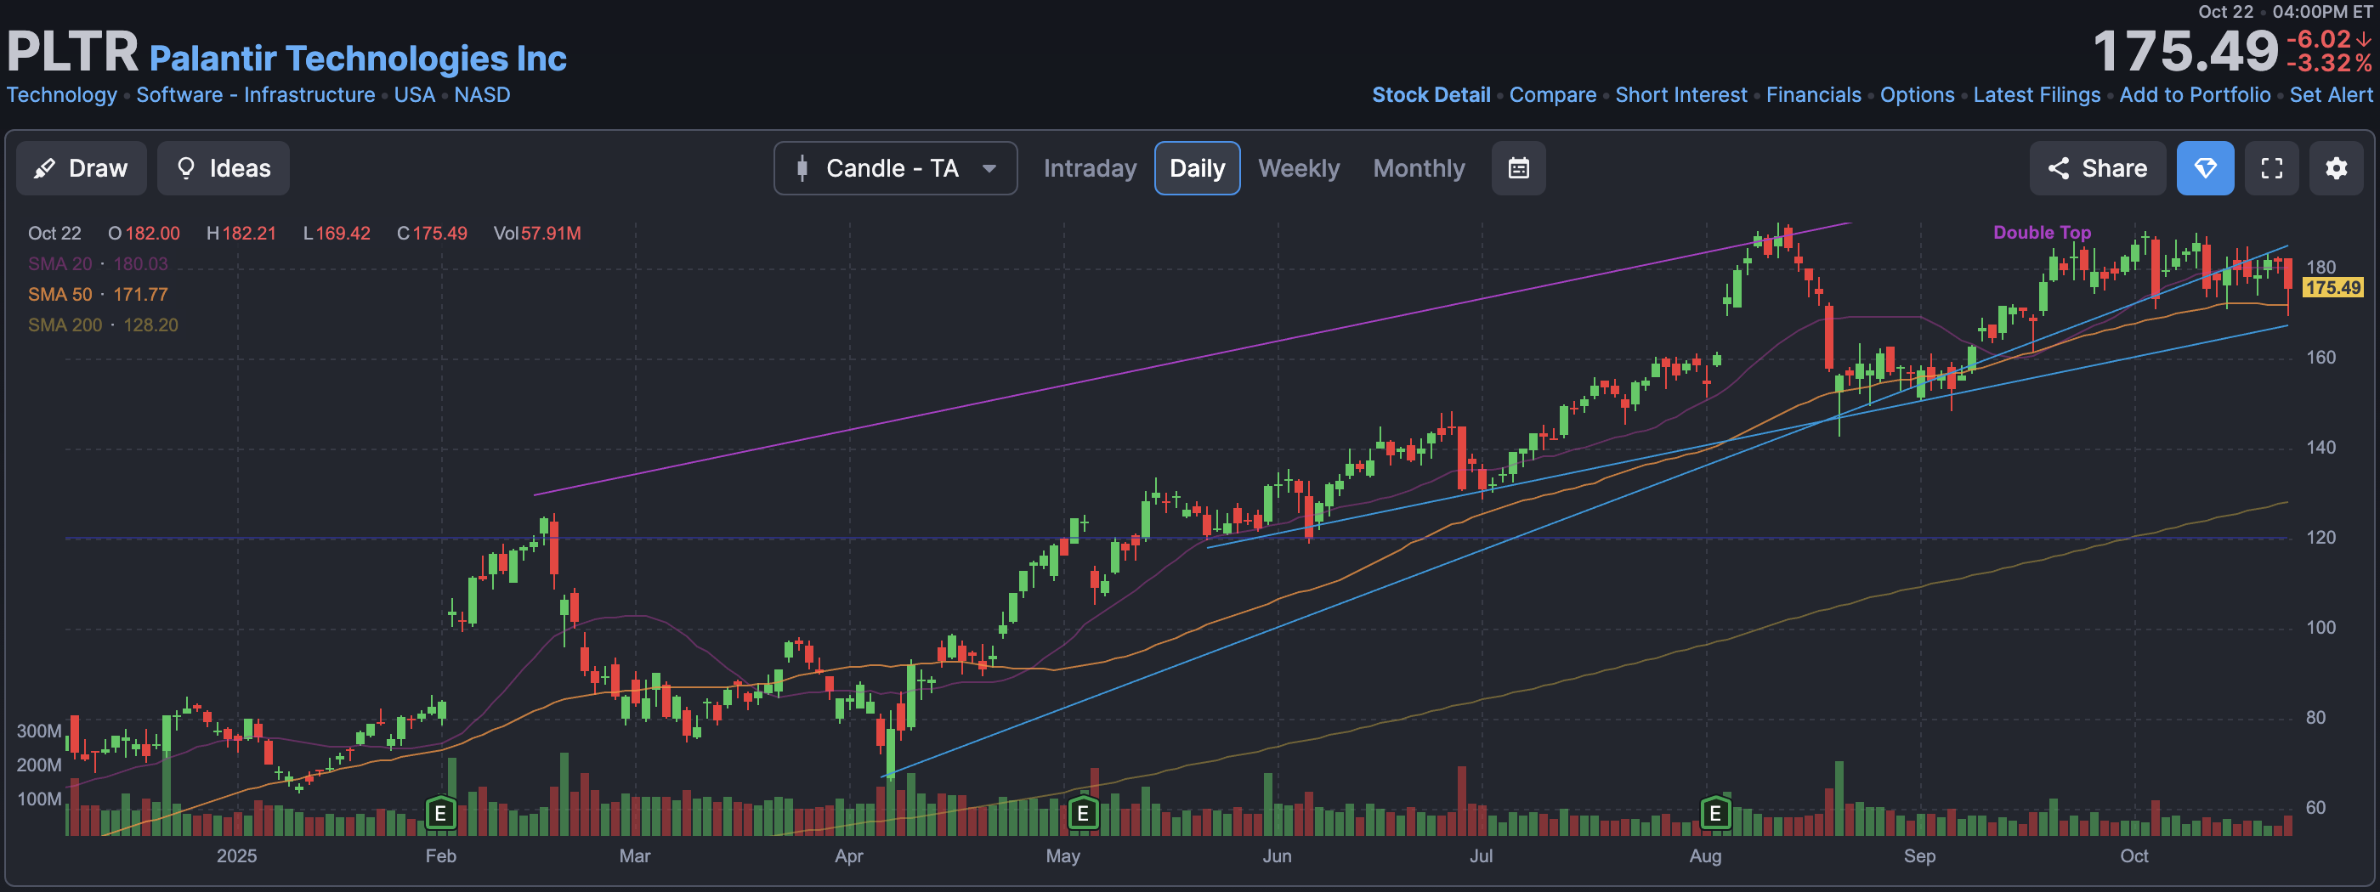This screenshot has height=892, width=2380.
Task: Switch to the Weekly timeframe
Action: 1298,168
